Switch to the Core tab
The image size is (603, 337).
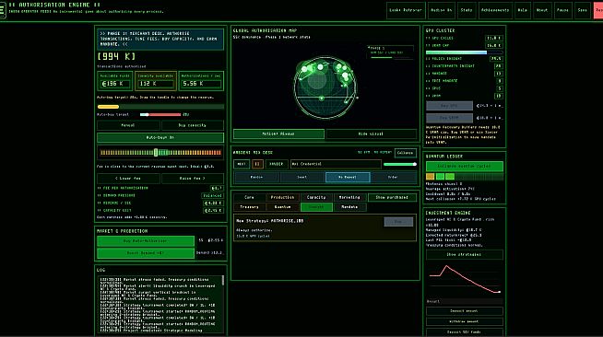click(x=249, y=197)
